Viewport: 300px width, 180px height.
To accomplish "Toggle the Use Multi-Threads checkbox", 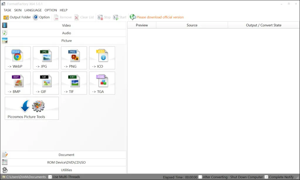I will click(50, 177).
